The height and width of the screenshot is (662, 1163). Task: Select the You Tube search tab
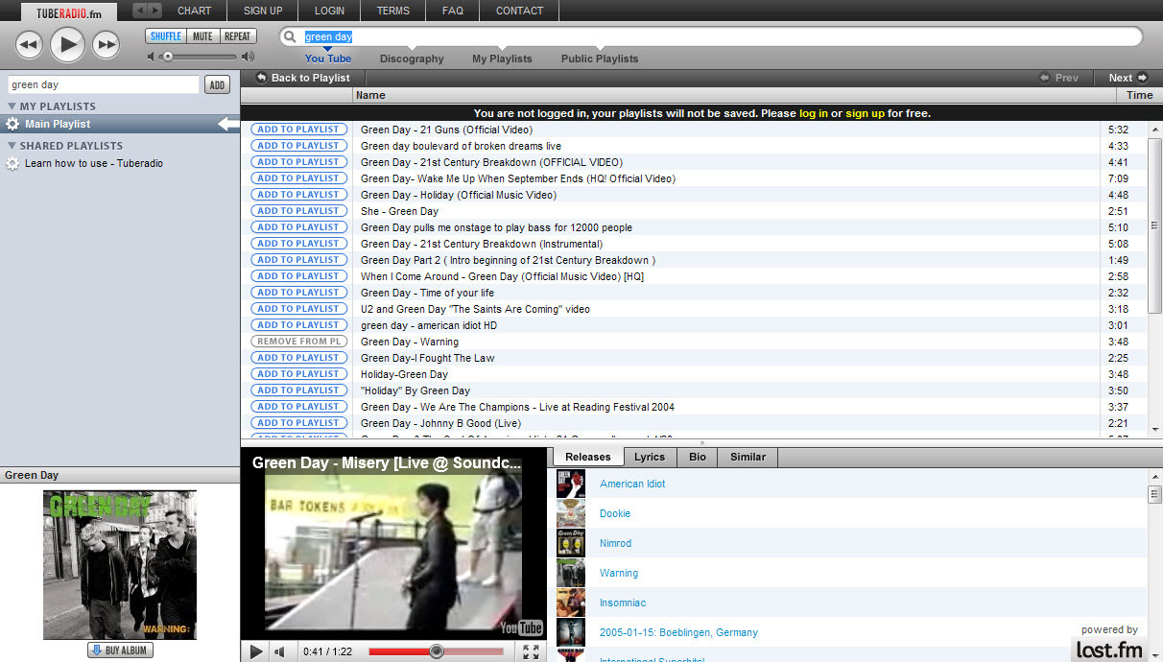[x=328, y=59]
